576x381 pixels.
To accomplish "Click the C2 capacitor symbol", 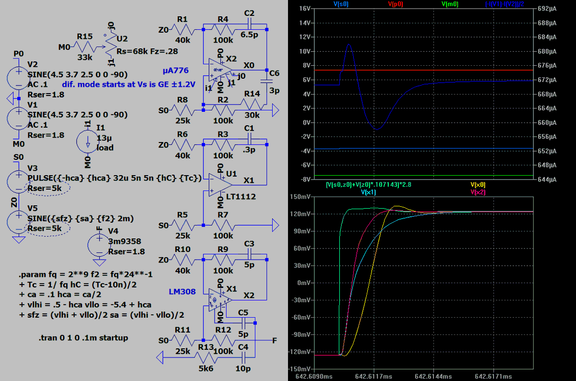I will [249, 24].
